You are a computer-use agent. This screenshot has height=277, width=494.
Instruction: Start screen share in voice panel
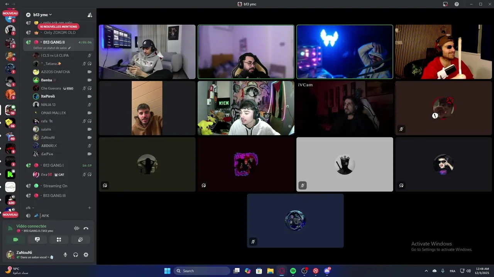pyautogui.click(x=37, y=239)
